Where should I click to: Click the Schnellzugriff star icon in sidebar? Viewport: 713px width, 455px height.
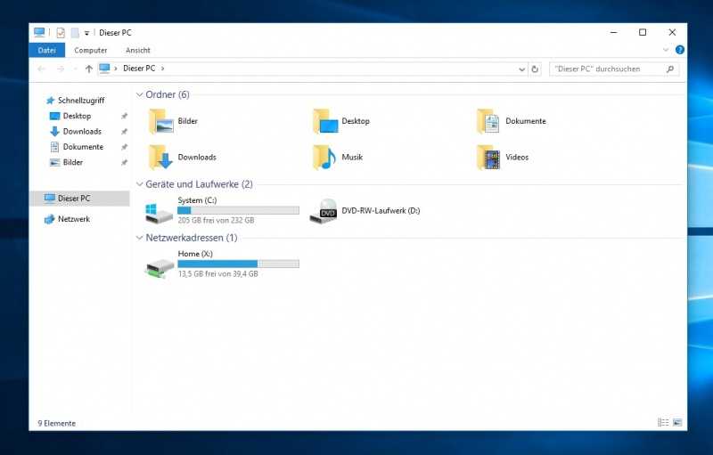[50, 101]
